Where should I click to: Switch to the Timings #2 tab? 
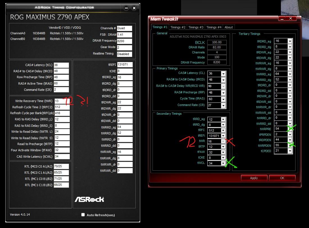178,27
